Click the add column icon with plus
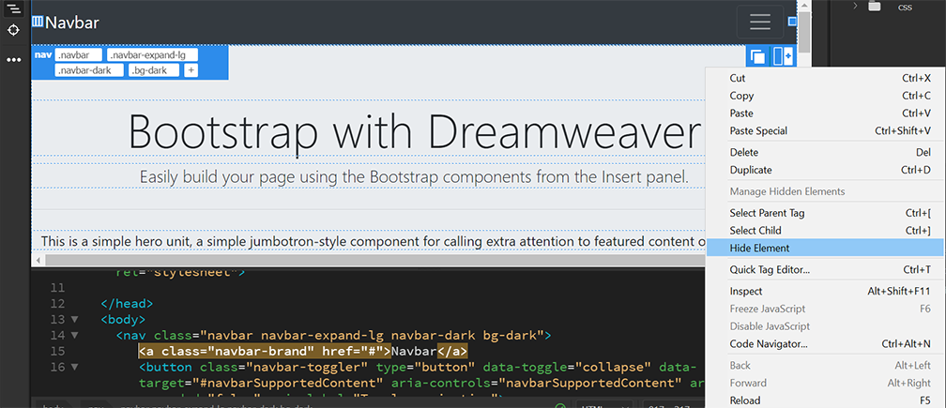This screenshot has height=408, width=946. (x=783, y=56)
